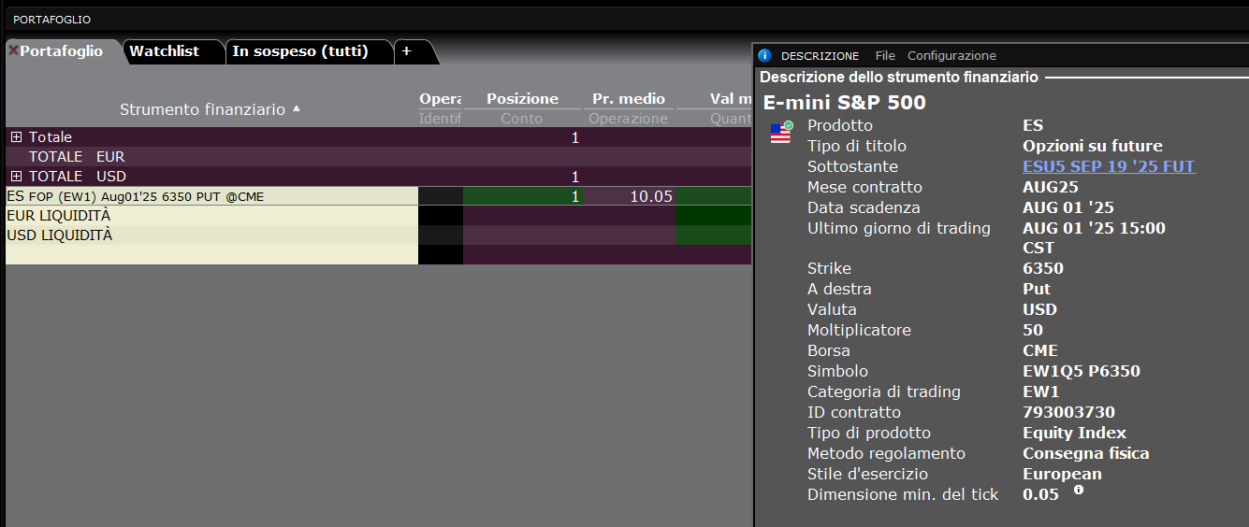Screen dimensions: 1249x527
Task: Open the Configurazione menu
Action: 951,56
